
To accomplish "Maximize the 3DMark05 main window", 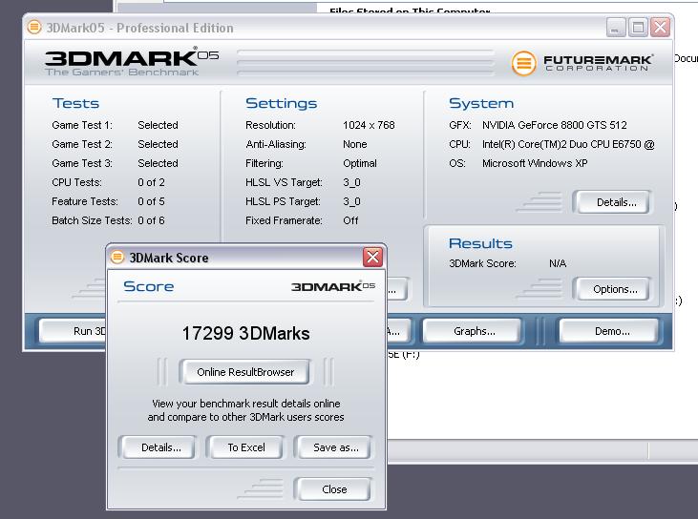I will (x=638, y=28).
